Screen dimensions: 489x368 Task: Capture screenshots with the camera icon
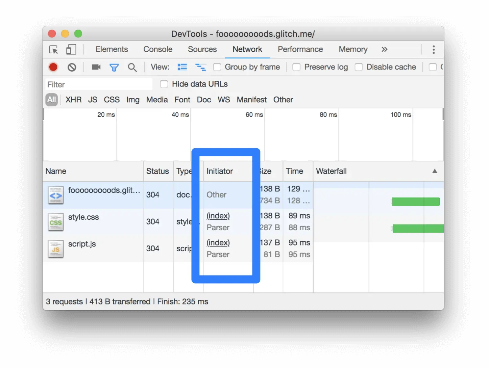[96, 67]
